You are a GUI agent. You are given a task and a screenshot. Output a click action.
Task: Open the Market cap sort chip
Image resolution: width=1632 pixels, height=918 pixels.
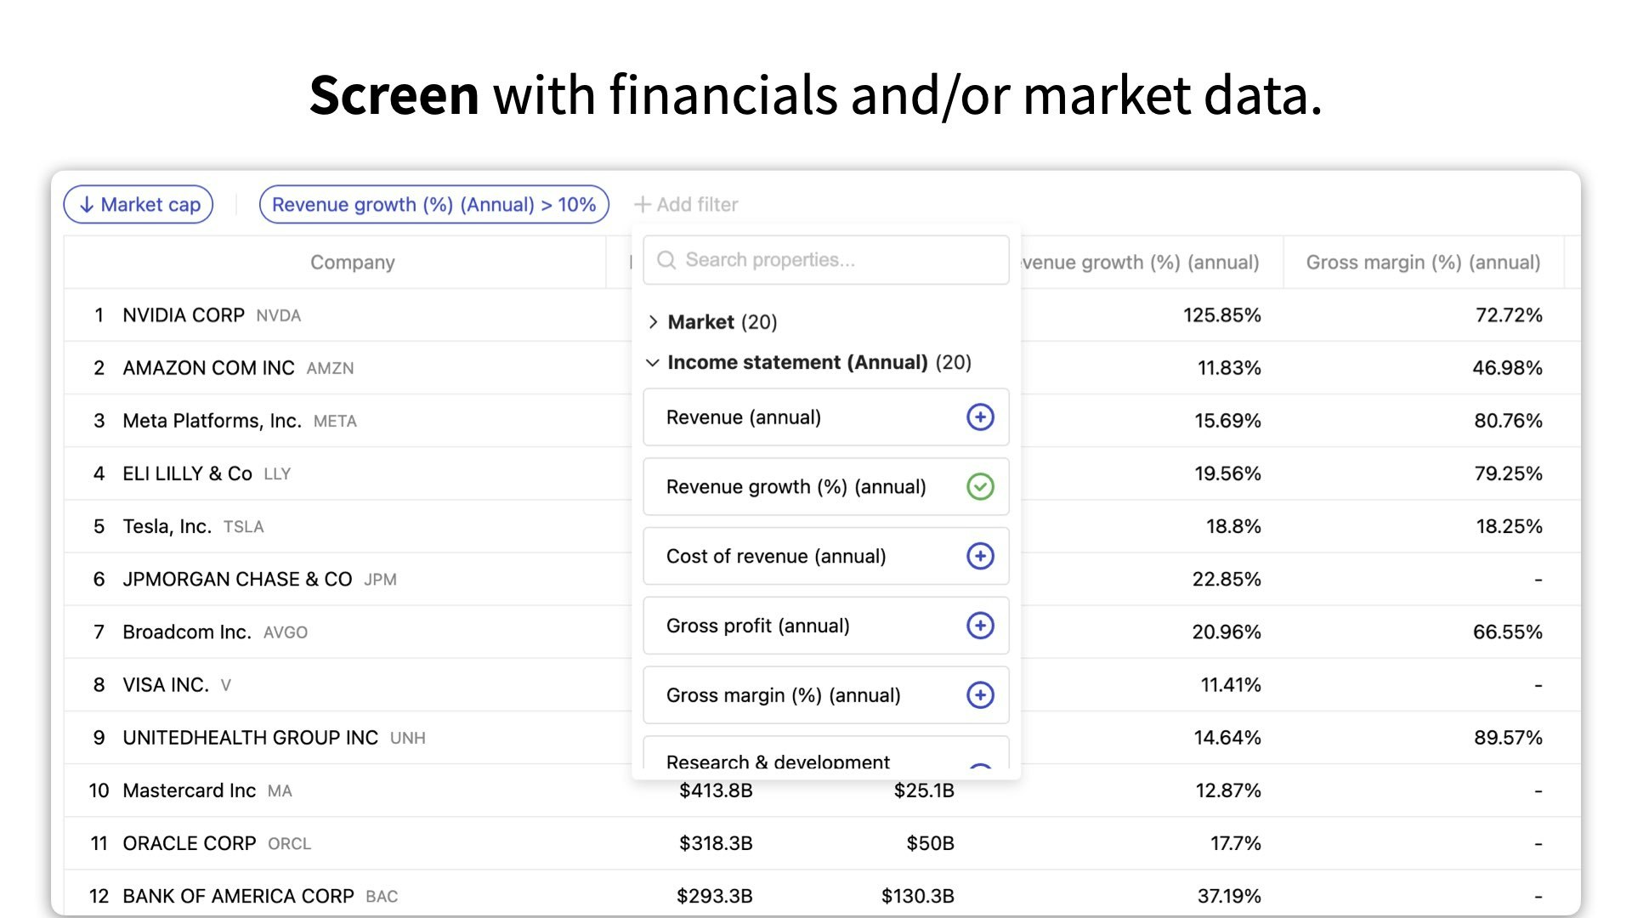pyautogui.click(x=139, y=205)
